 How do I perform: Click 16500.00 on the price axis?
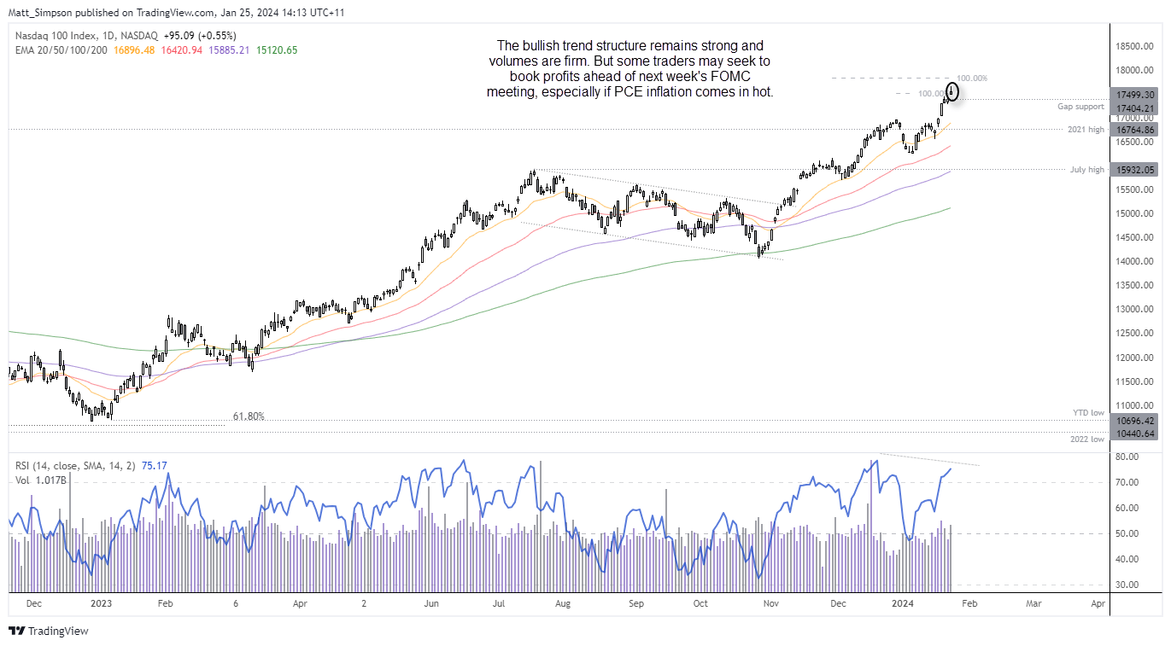pyautogui.click(x=1134, y=143)
